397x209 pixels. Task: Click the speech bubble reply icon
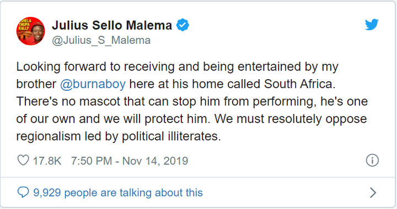click(23, 193)
